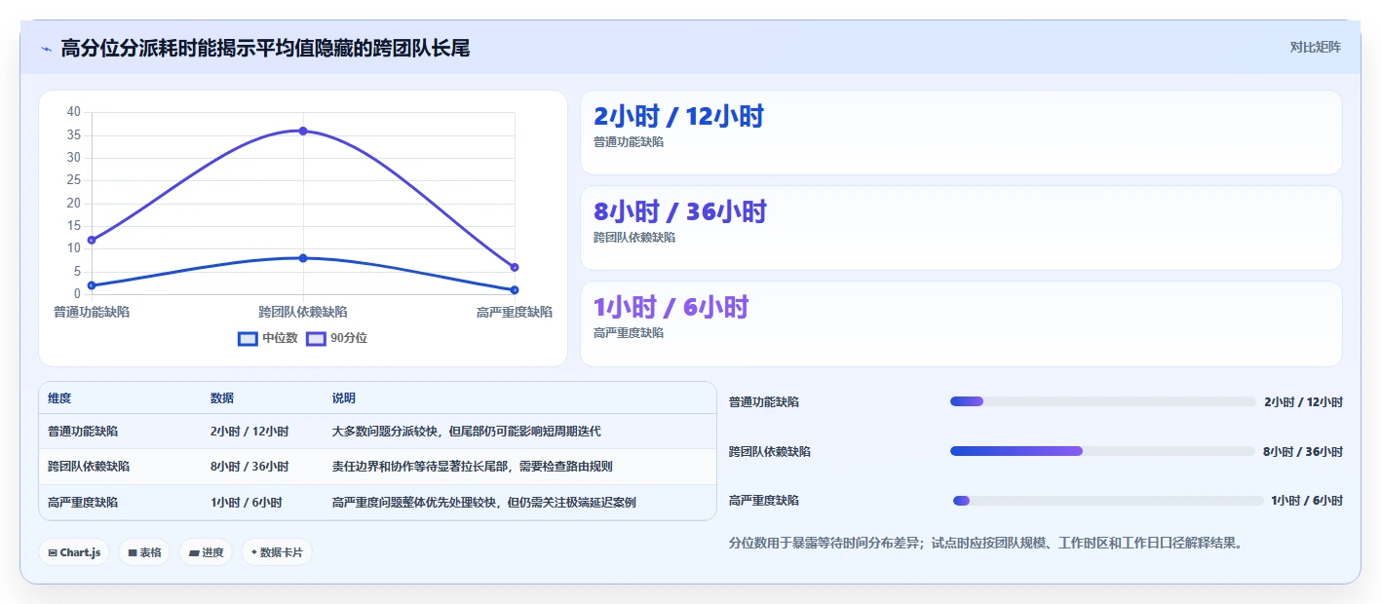The height and width of the screenshot is (604, 1381).
Task: Click the 跨团队依赖缺陷 label beside progress bar
Action: click(x=770, y=452)
